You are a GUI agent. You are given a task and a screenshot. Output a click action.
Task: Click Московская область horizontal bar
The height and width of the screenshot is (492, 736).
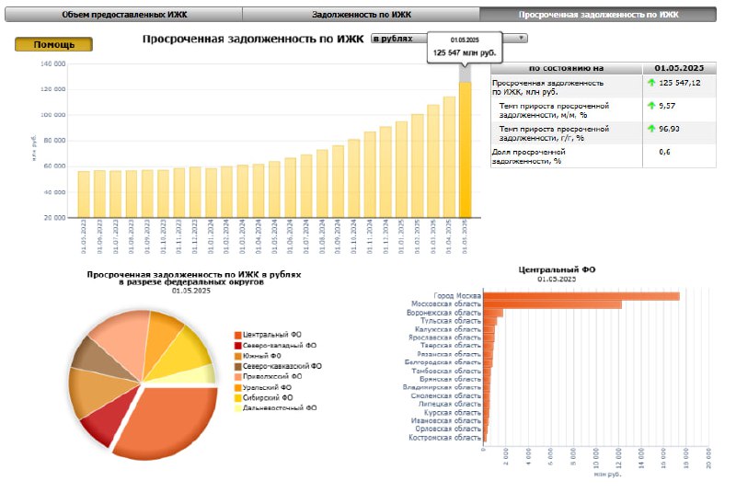553,305
